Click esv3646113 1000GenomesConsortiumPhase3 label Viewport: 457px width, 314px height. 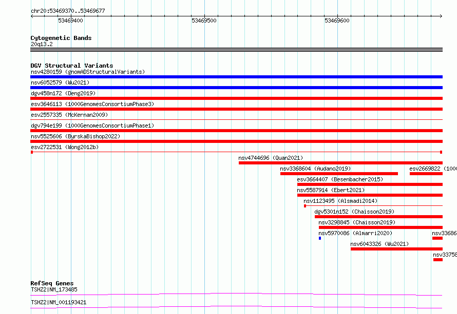(x=92, y=104)
